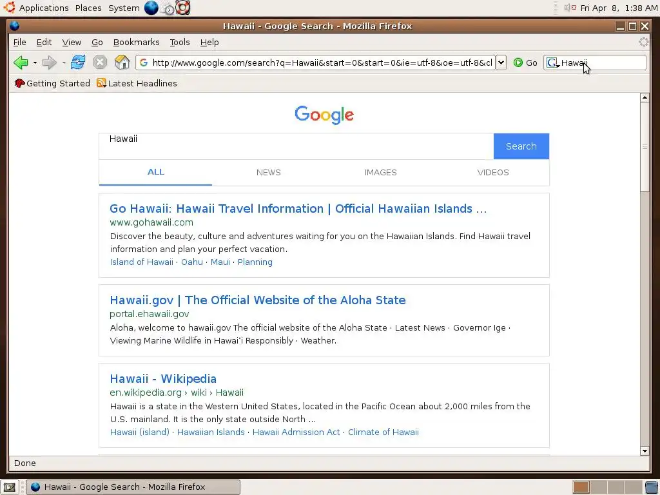Expand the forward history dropdown arrow
The height and width of the screenshot is (495, 660).
tap(64, 63)
